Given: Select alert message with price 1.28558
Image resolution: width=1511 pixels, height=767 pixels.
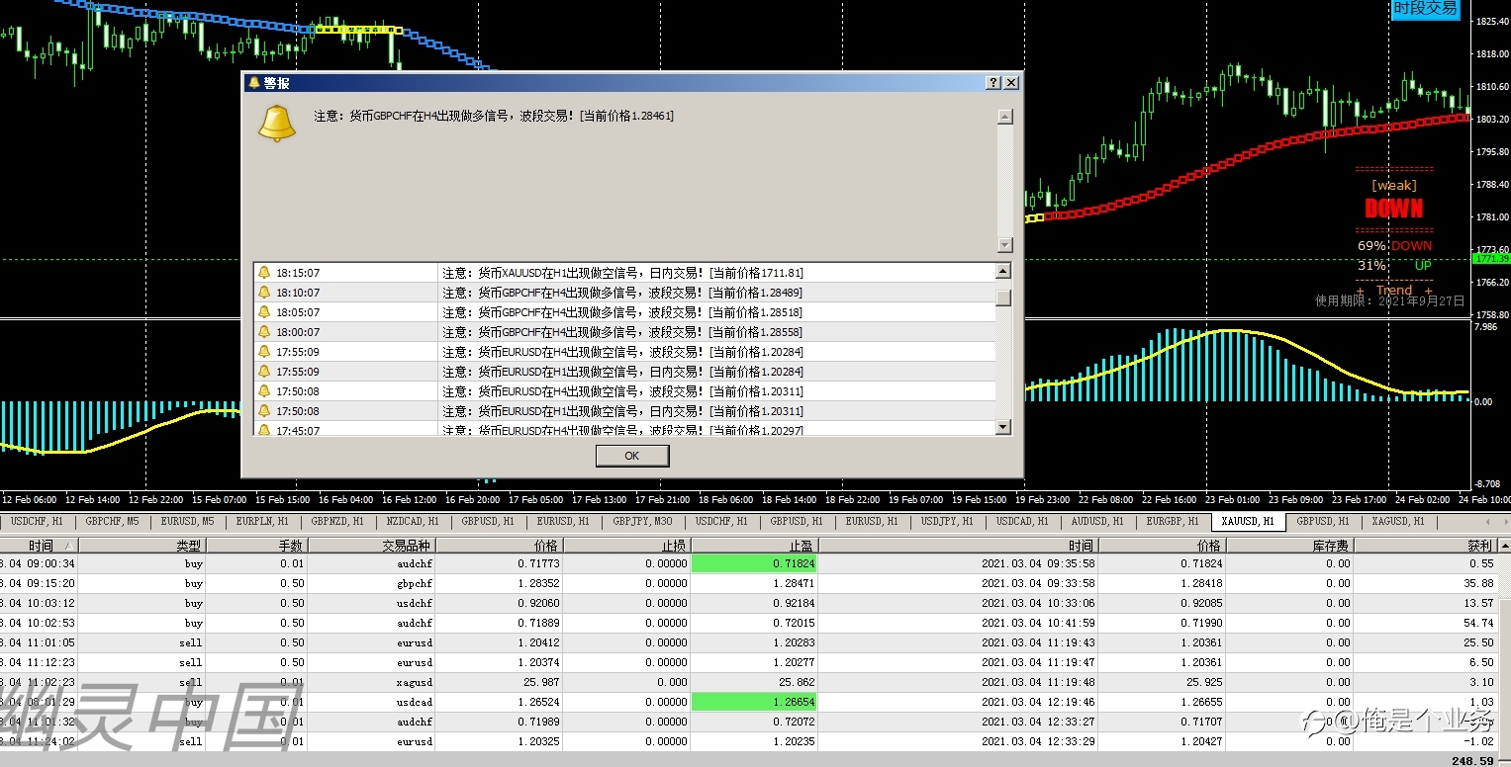Looking at the screenshot, I should click(622, 332).
